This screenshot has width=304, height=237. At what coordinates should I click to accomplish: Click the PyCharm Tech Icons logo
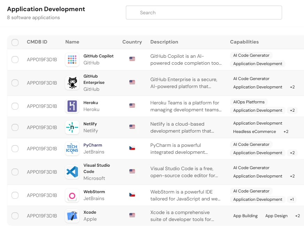(72, 149)
